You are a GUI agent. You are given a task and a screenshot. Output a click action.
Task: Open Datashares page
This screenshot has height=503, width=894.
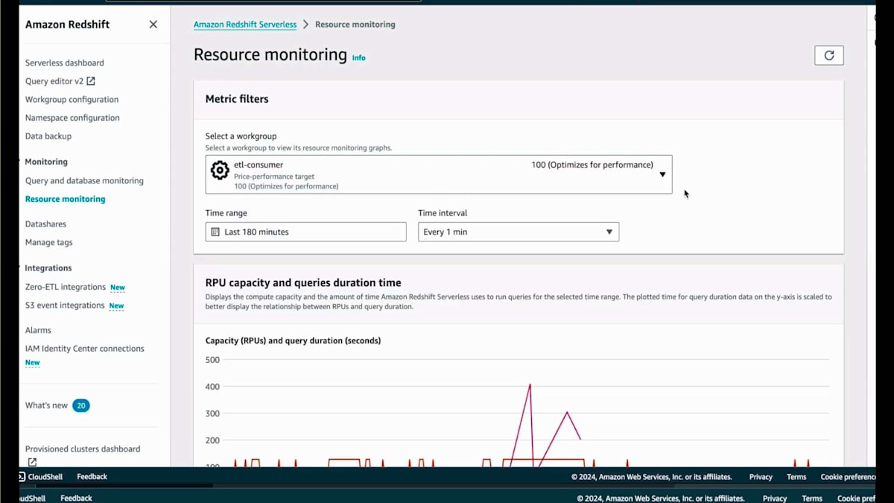(x=45, y=224)
